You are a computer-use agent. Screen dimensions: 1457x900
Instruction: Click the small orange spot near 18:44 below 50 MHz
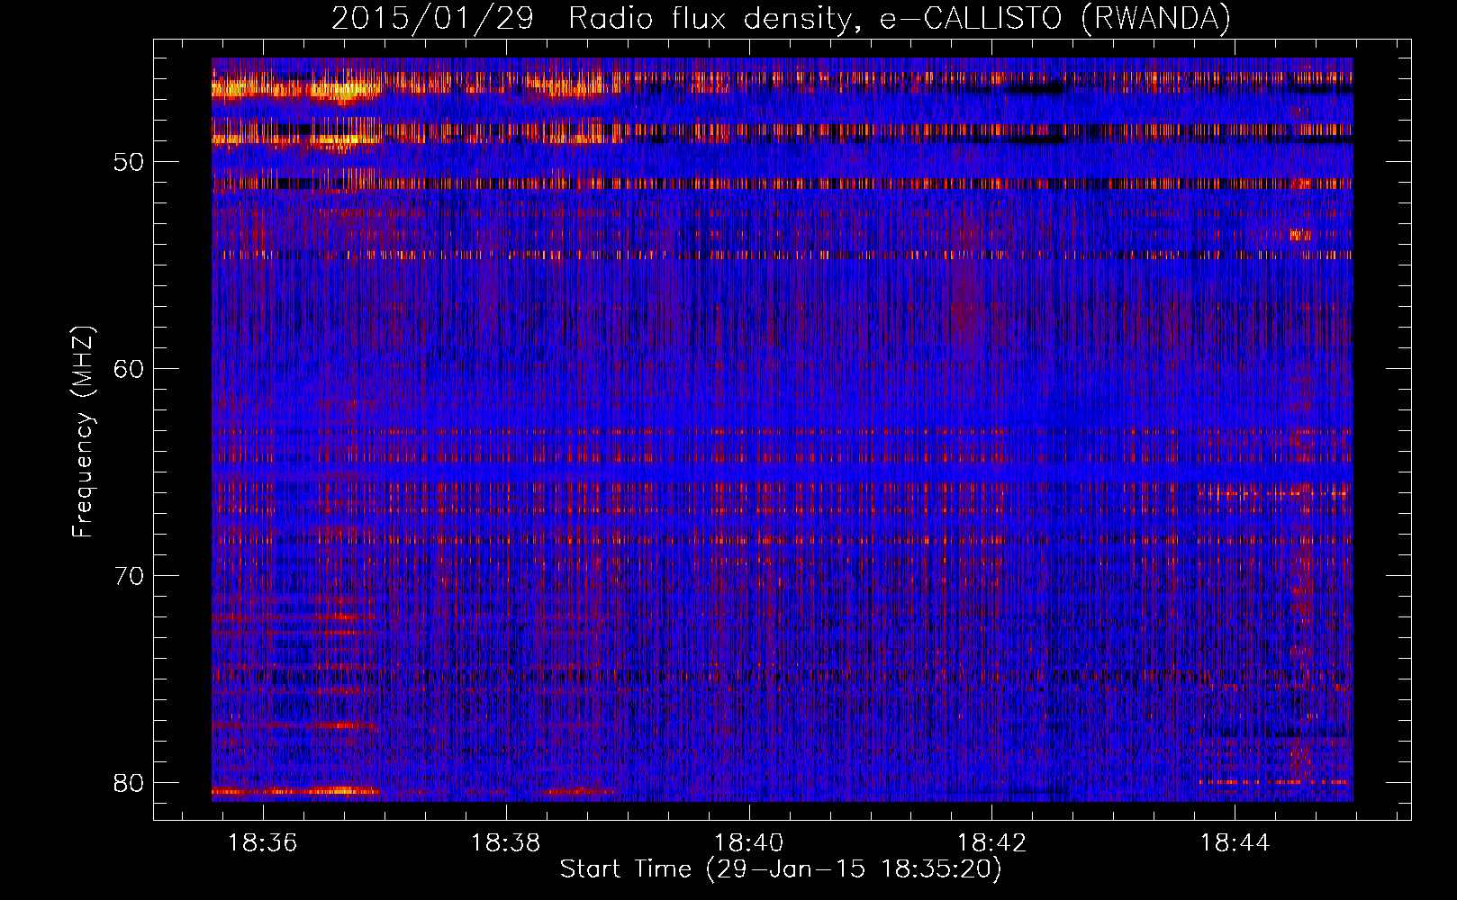pyautogui.click(x=1299, y=235)
